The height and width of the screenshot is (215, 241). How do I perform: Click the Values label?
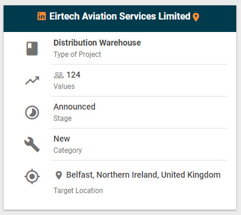pyautogui.click(x=64, y=86)
